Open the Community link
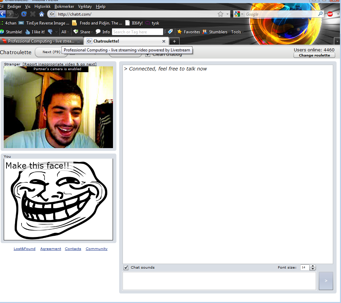This screenshot has width=341, height=303. [97, 249]
